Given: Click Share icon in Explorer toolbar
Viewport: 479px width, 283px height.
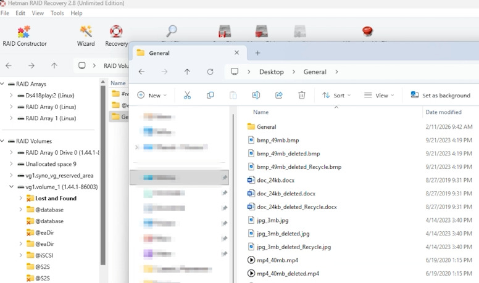Looking at the screenshot, I should [x=279, y=95].
